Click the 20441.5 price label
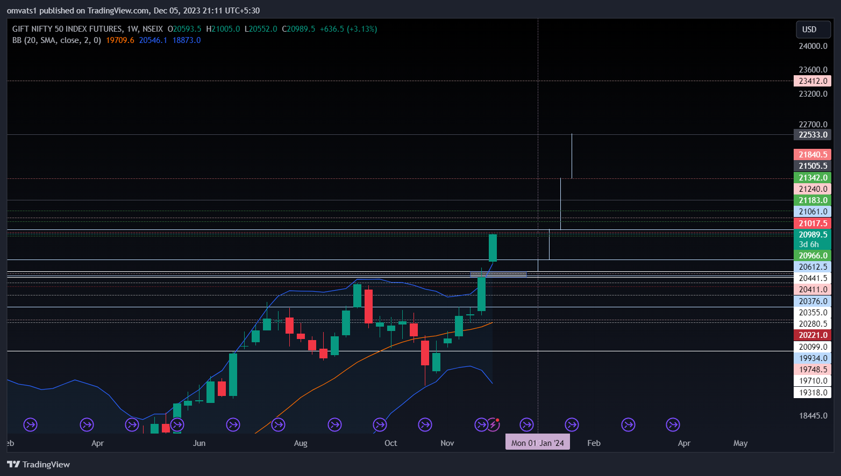This screenshot has width=841, height=476. [813, 278]
